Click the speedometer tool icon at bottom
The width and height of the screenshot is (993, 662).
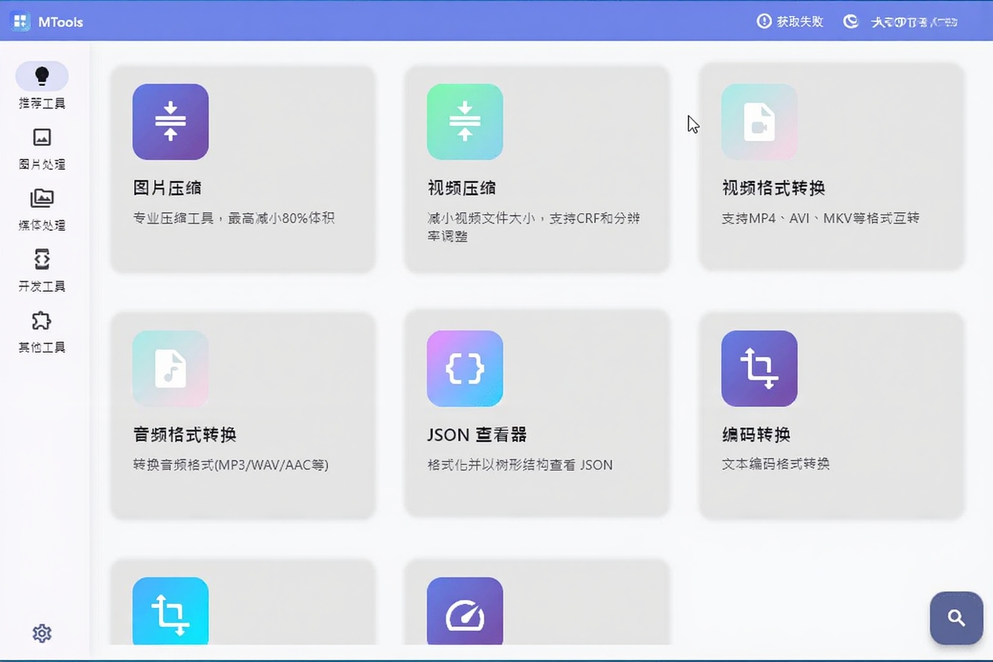point(465,613)
